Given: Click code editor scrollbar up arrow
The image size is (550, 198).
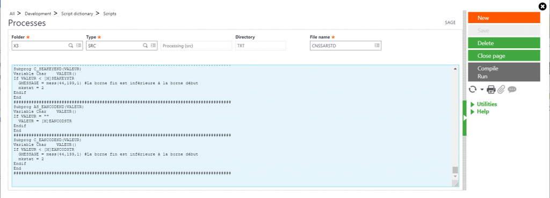Looking at the screenshot, I should point(455,69).
